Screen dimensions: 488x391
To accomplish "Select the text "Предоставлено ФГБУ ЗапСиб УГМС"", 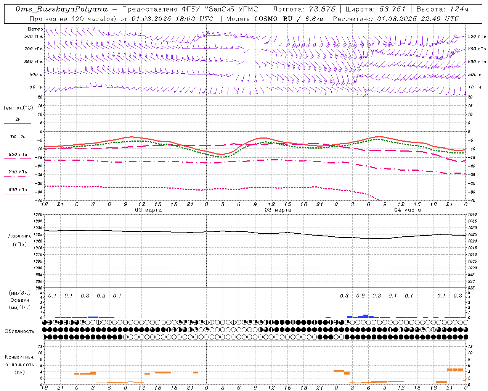I will 192,9.
